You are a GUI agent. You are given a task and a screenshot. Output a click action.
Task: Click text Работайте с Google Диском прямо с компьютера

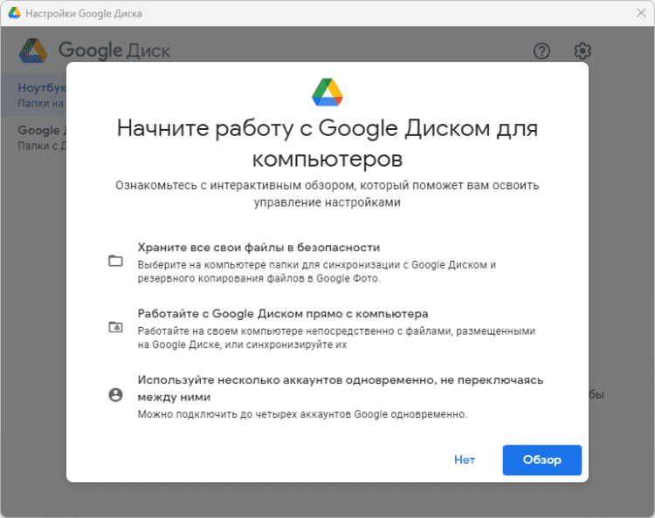[283, 314]
